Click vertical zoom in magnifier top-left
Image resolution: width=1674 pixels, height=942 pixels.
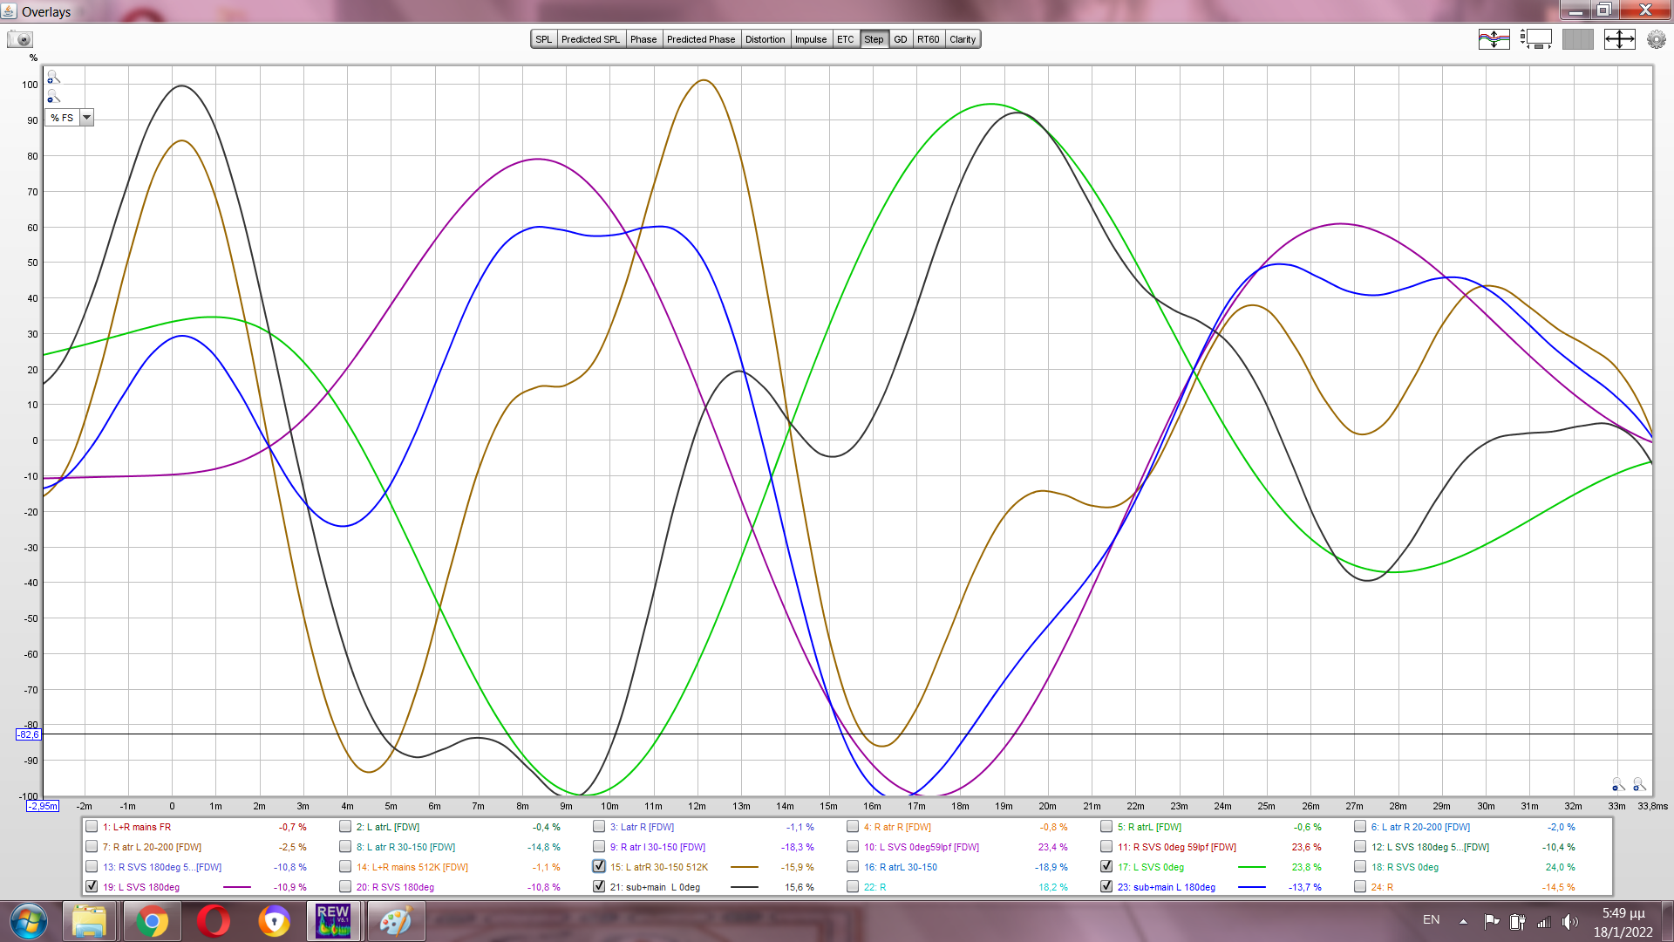[53, 78]
